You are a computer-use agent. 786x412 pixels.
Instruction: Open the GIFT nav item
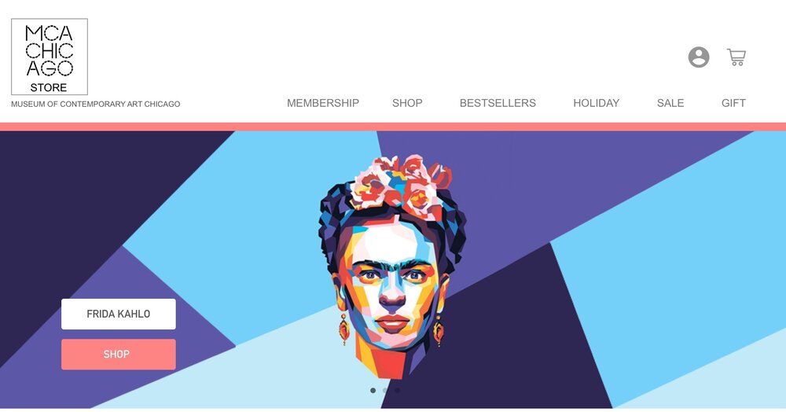[x=733, y=103]
